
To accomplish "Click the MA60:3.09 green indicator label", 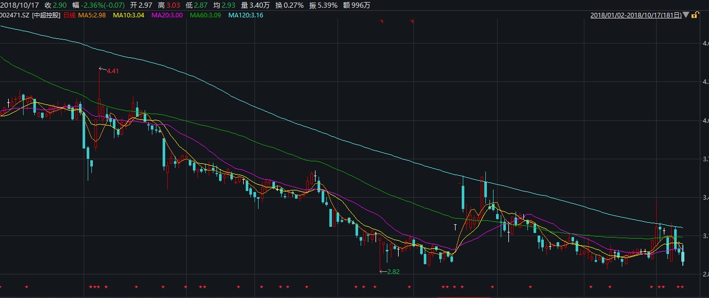I will point(206,15).
